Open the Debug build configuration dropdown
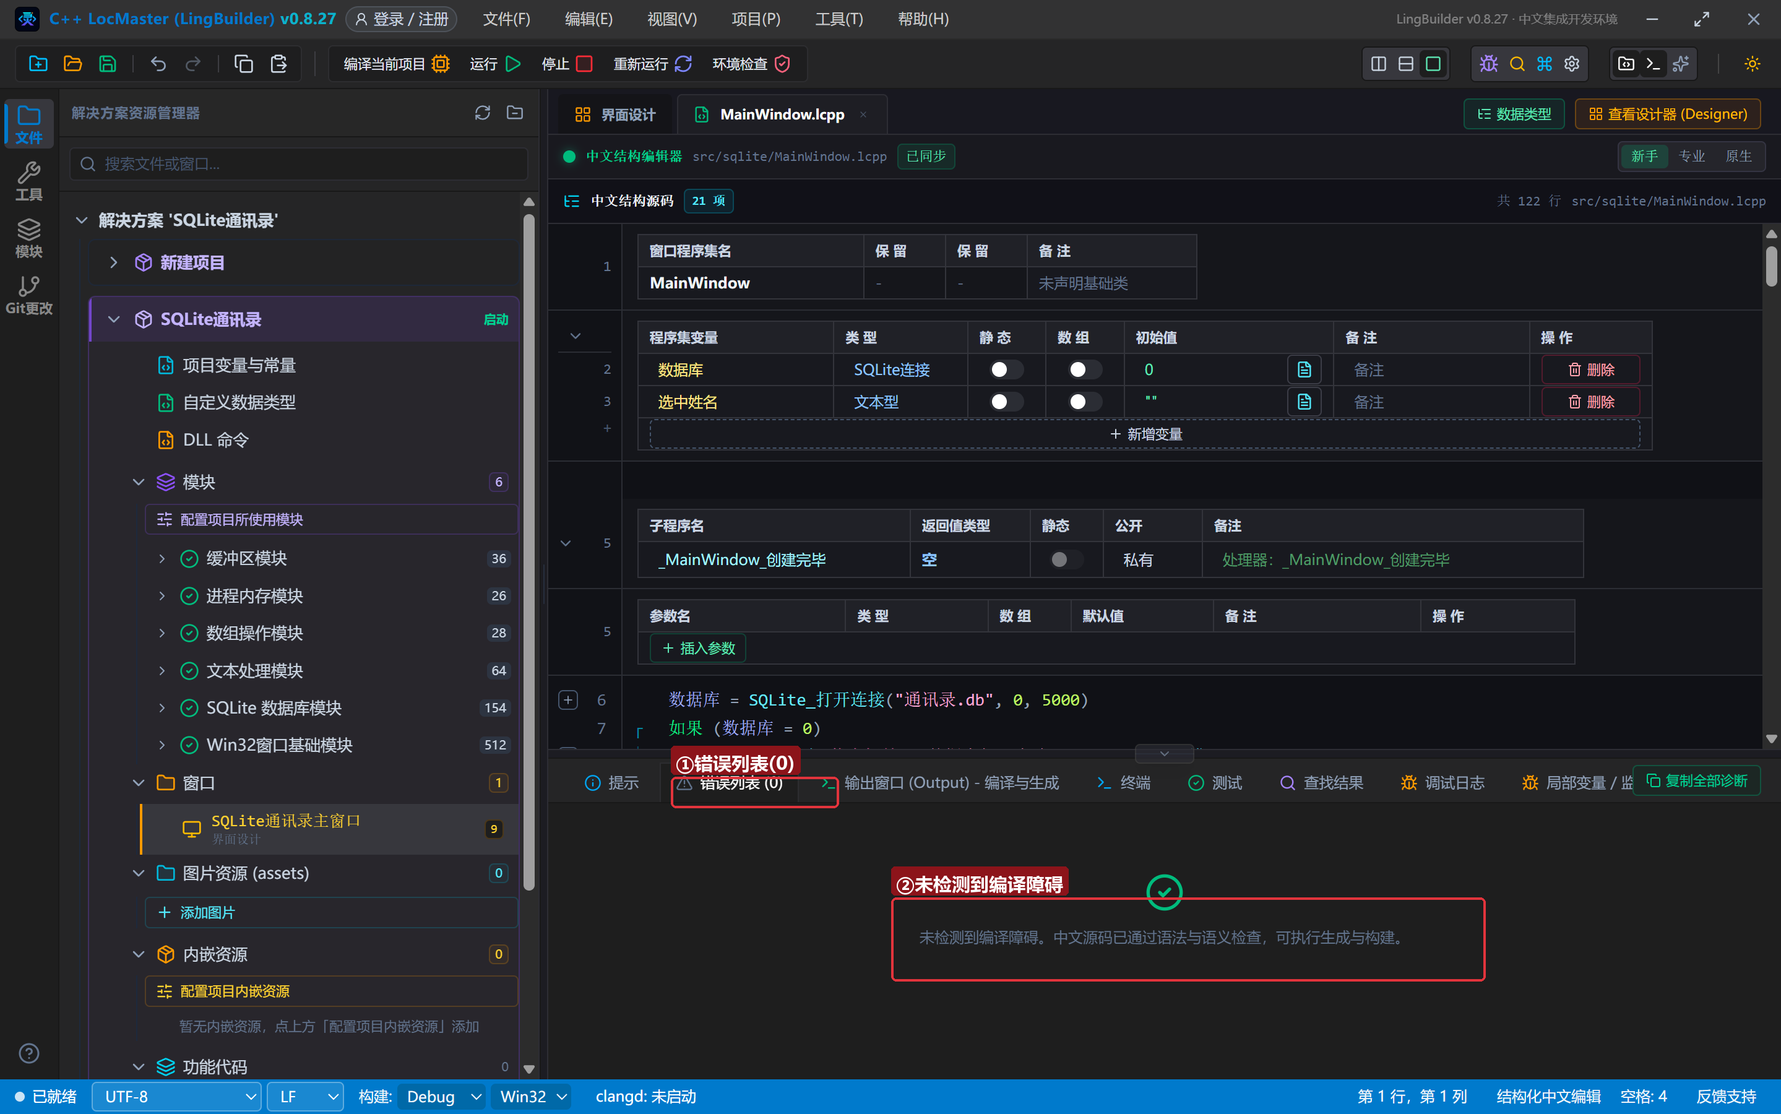Image resolution: width=1781 pixels, height=1114 pixels. (x=442, y=1096)
